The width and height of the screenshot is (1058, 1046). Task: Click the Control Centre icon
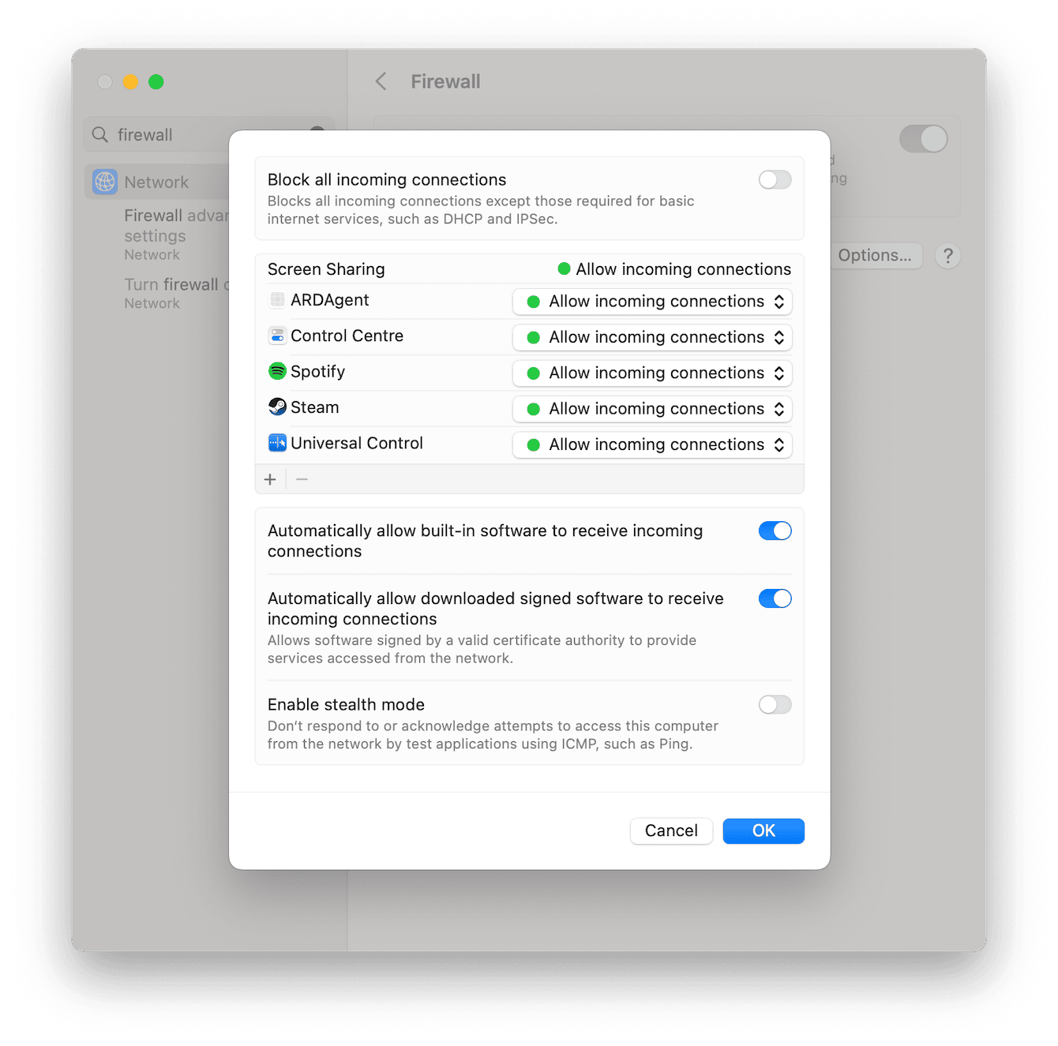click(277, 336)
